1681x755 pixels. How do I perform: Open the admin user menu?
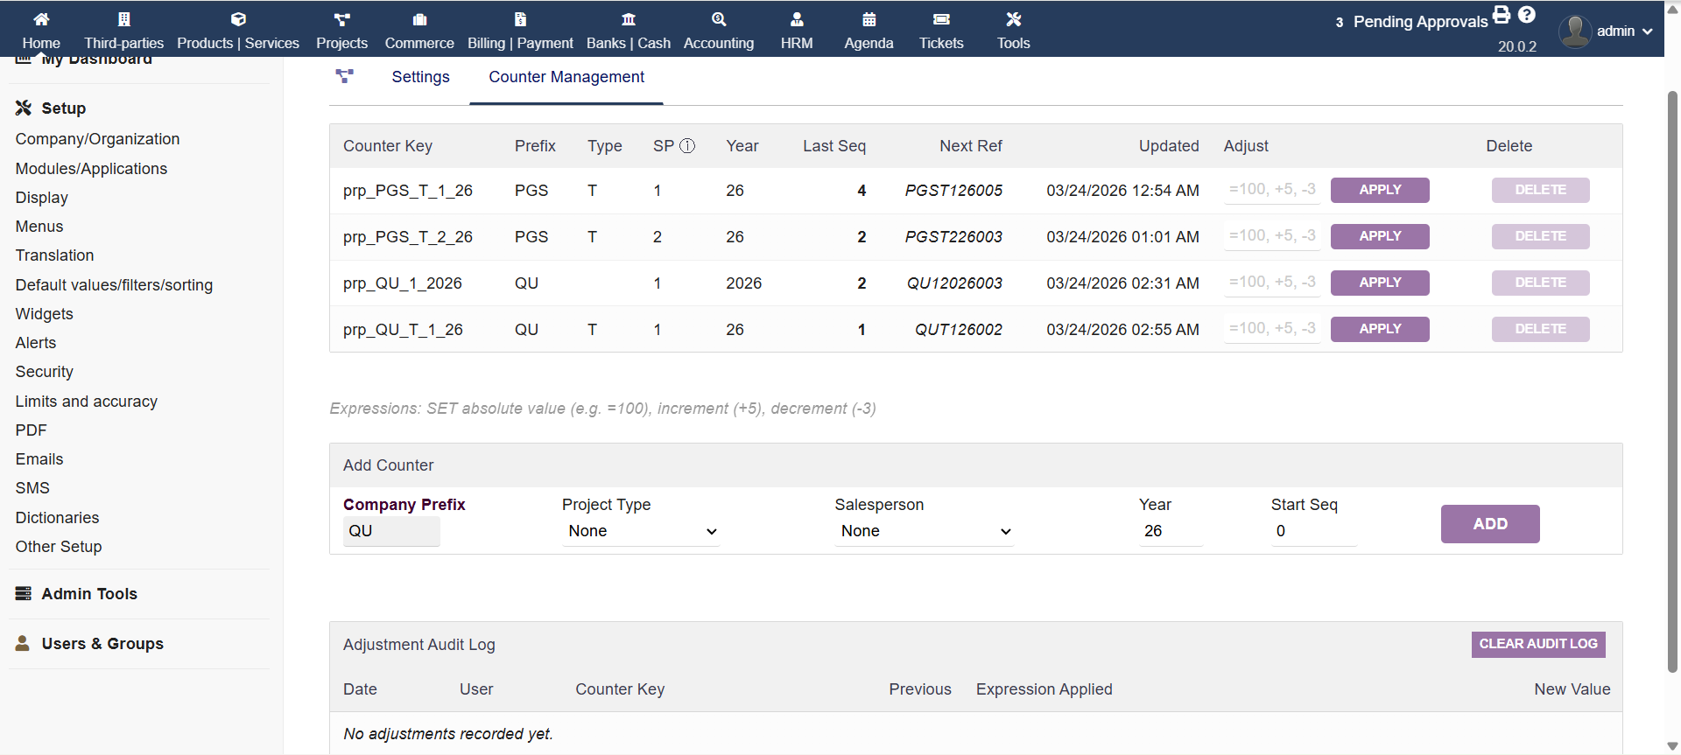pos(1607,31)
